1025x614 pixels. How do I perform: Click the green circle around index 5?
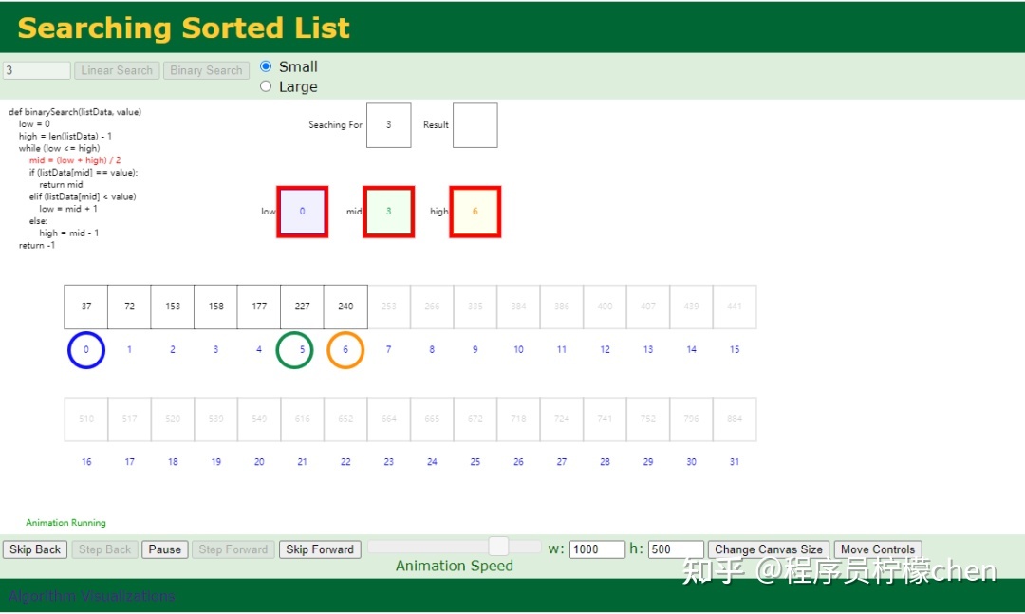click(x=295, y=350)
